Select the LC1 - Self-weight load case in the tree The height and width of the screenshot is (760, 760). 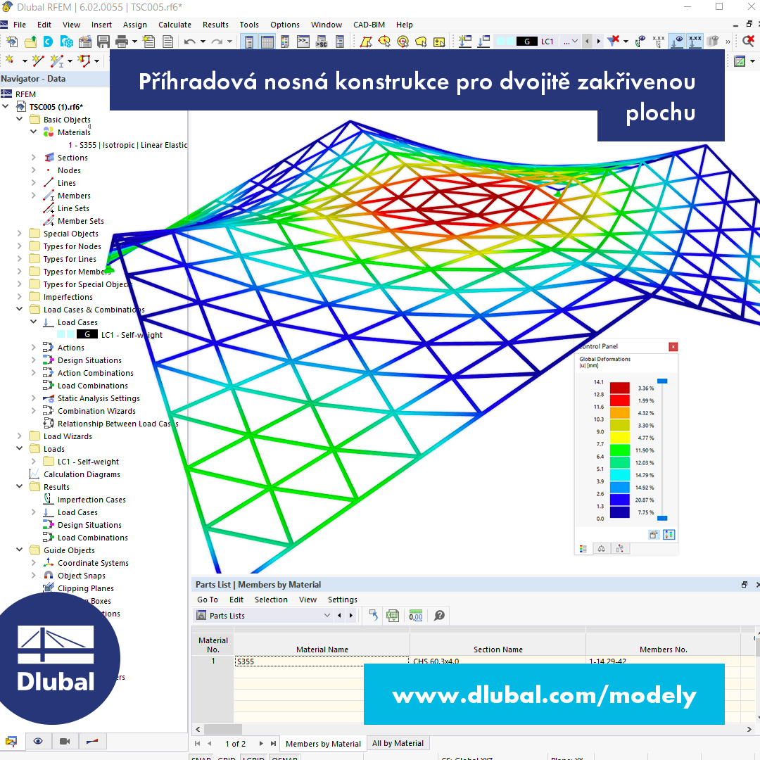point(132,335)
